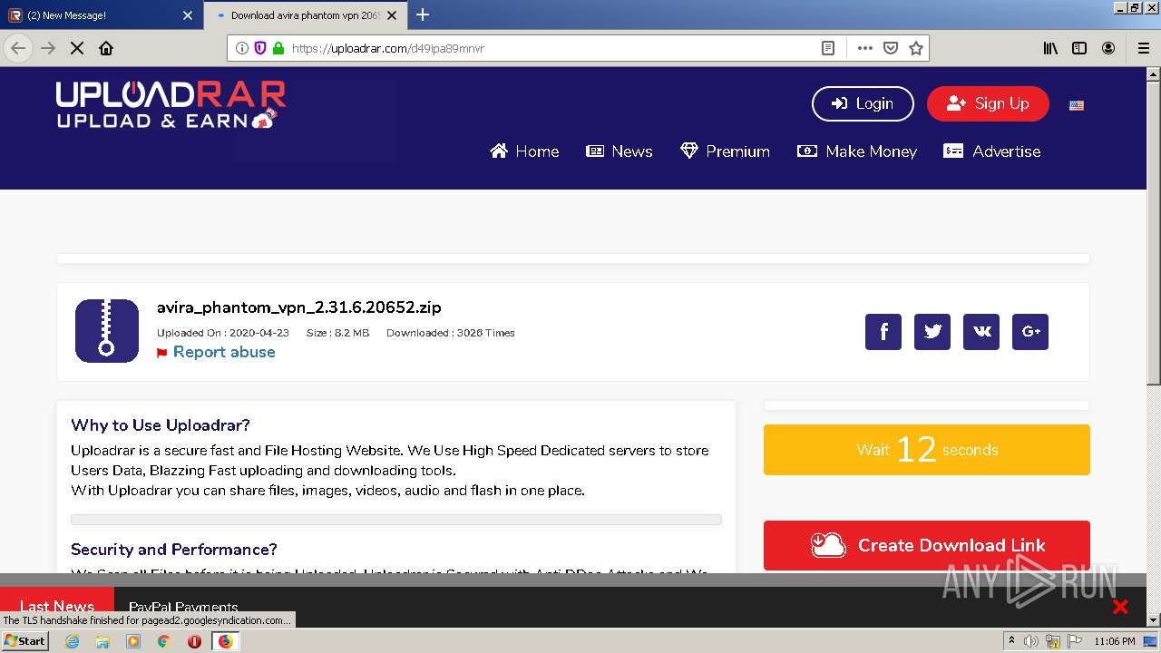Open page actions three-dots menu

pyautogui.click(x=864, y=48)
